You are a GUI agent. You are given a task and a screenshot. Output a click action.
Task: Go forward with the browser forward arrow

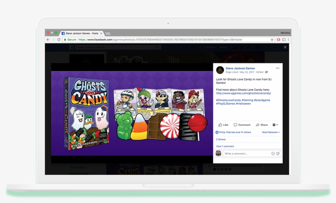(53, 40)
